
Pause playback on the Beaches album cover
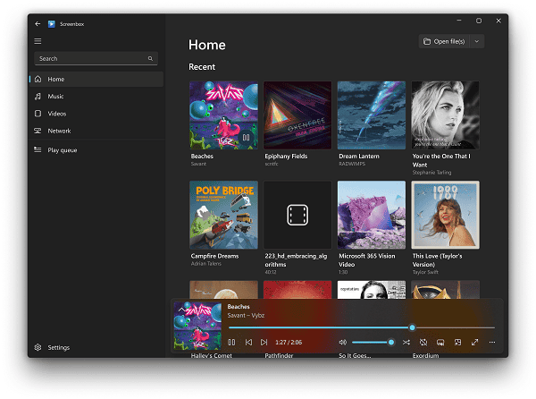(x=246, y=138)
